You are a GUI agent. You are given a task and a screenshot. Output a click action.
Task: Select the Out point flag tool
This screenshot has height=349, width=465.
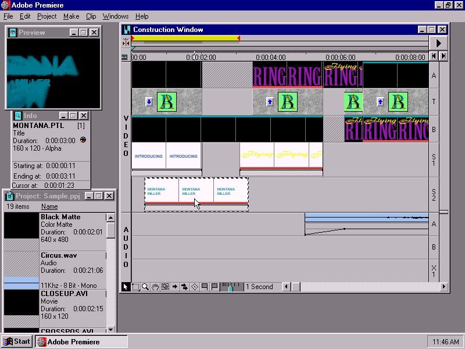pos(213,286)
